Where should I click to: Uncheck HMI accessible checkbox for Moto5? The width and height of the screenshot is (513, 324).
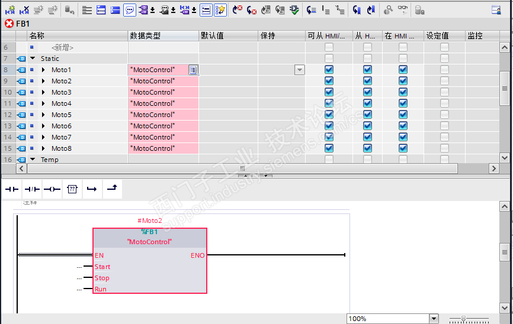[329, 115]
